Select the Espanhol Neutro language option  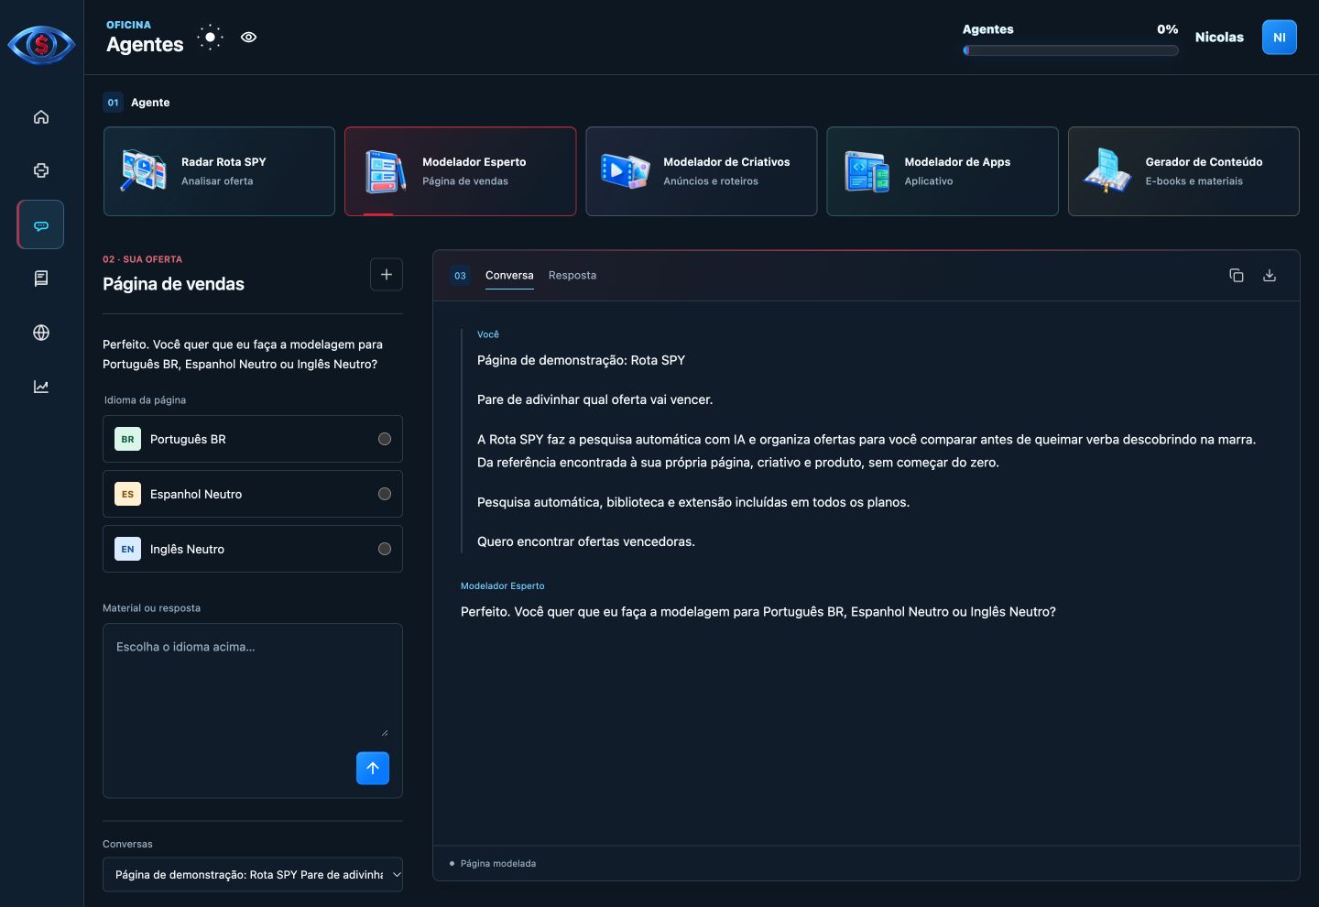(253, 494)
